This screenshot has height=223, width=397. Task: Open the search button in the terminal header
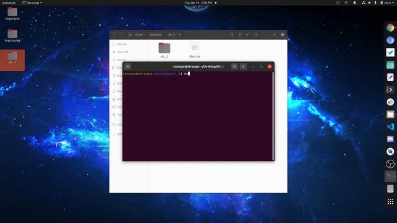point(234,66)
